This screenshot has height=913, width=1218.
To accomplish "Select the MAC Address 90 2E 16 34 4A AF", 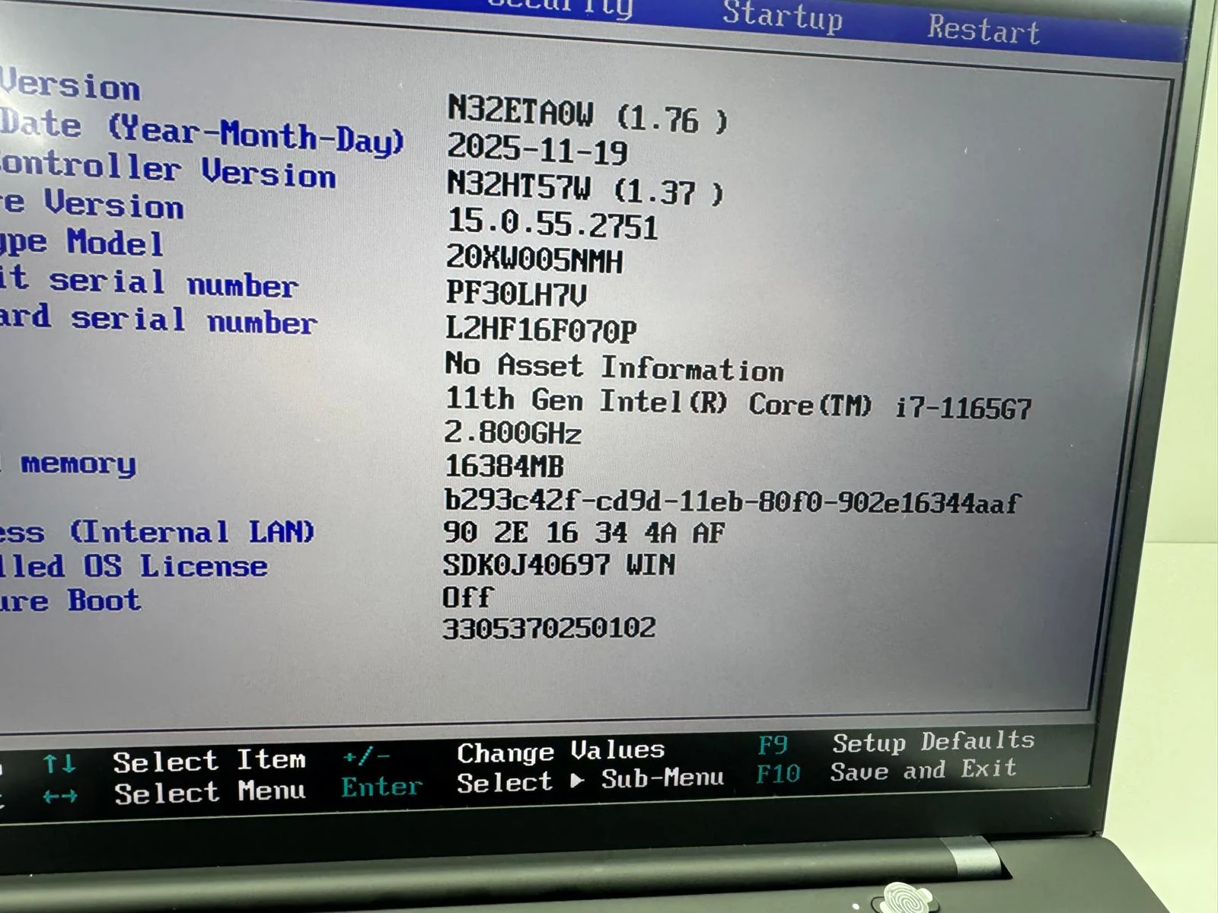I will click(x=586, y=533).
